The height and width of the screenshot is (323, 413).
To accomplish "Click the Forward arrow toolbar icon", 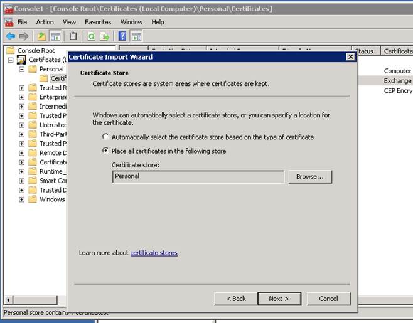I will coord(24,36).
